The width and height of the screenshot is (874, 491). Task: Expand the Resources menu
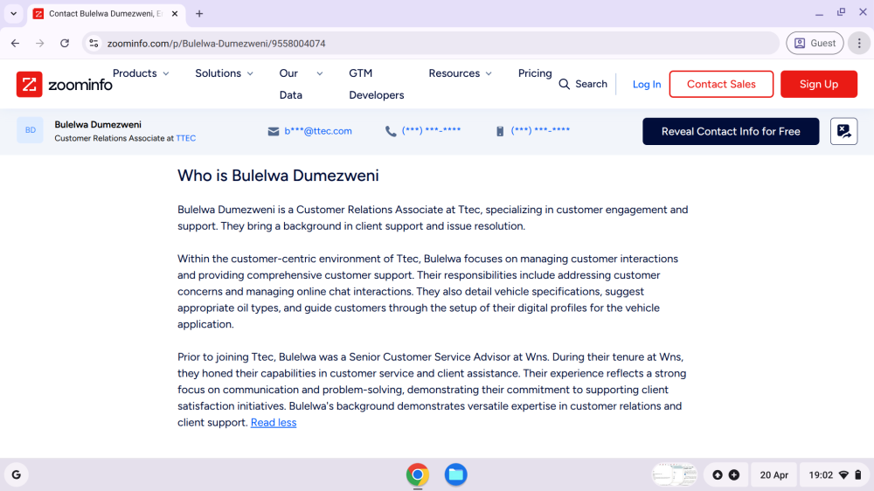pos(460,73)
